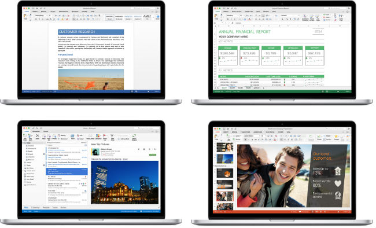Click the Meeting button in Outlook ribbon
Viewport: 376px width, 228px height.
point(62,135)
